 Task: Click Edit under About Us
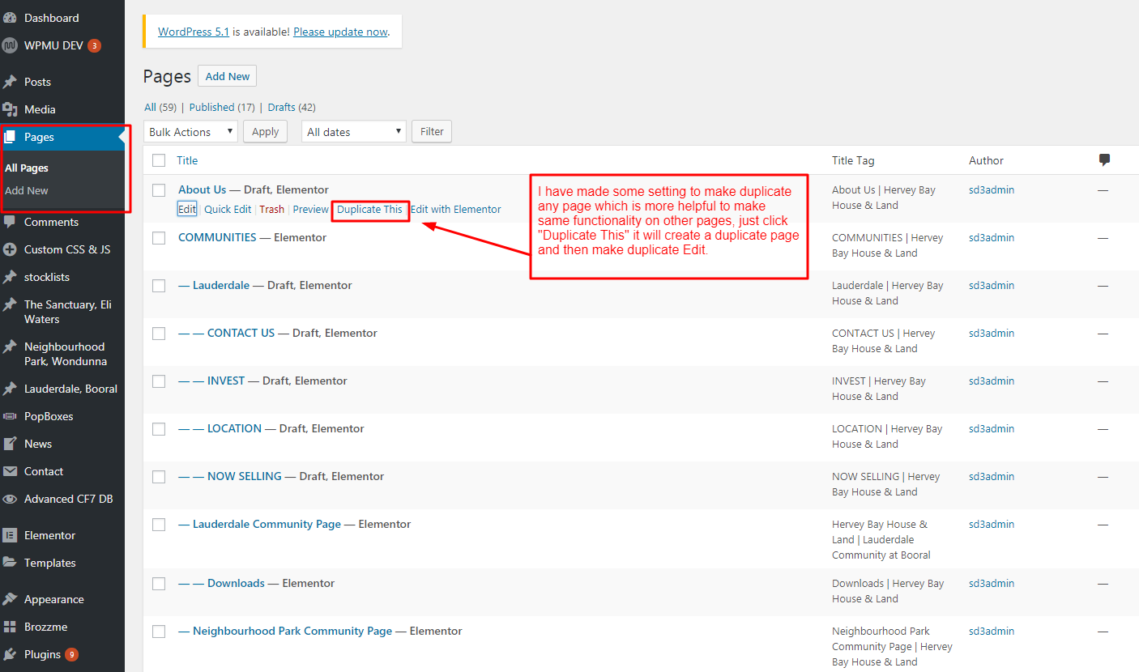[187, 209]
